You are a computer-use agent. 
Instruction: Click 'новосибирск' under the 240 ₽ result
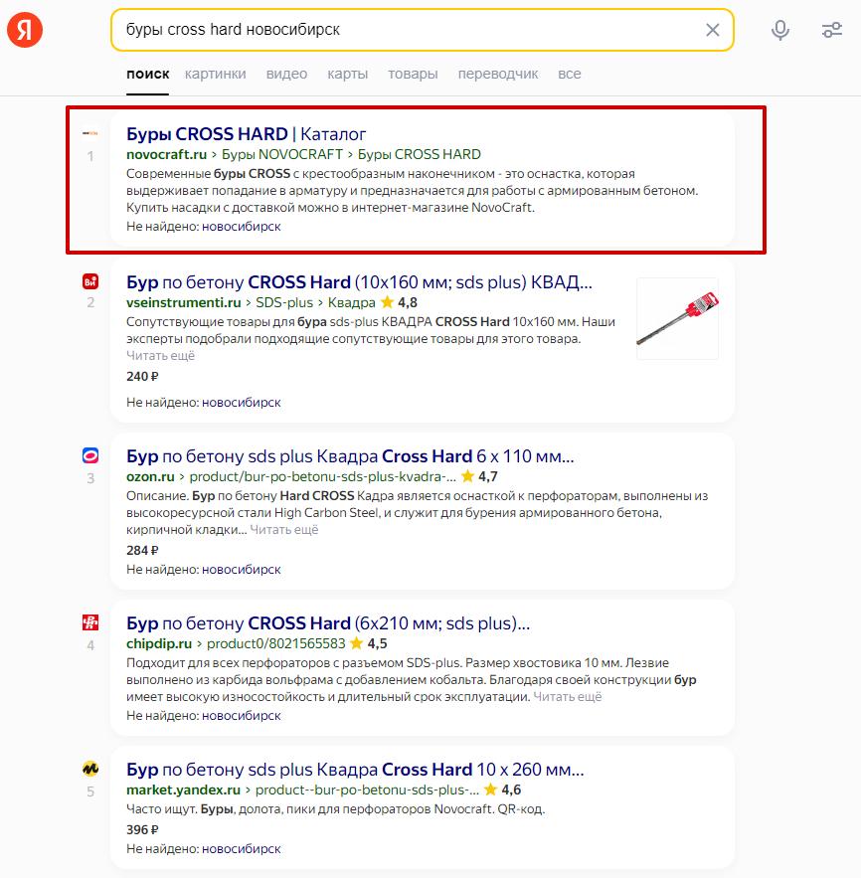[242, 402]
